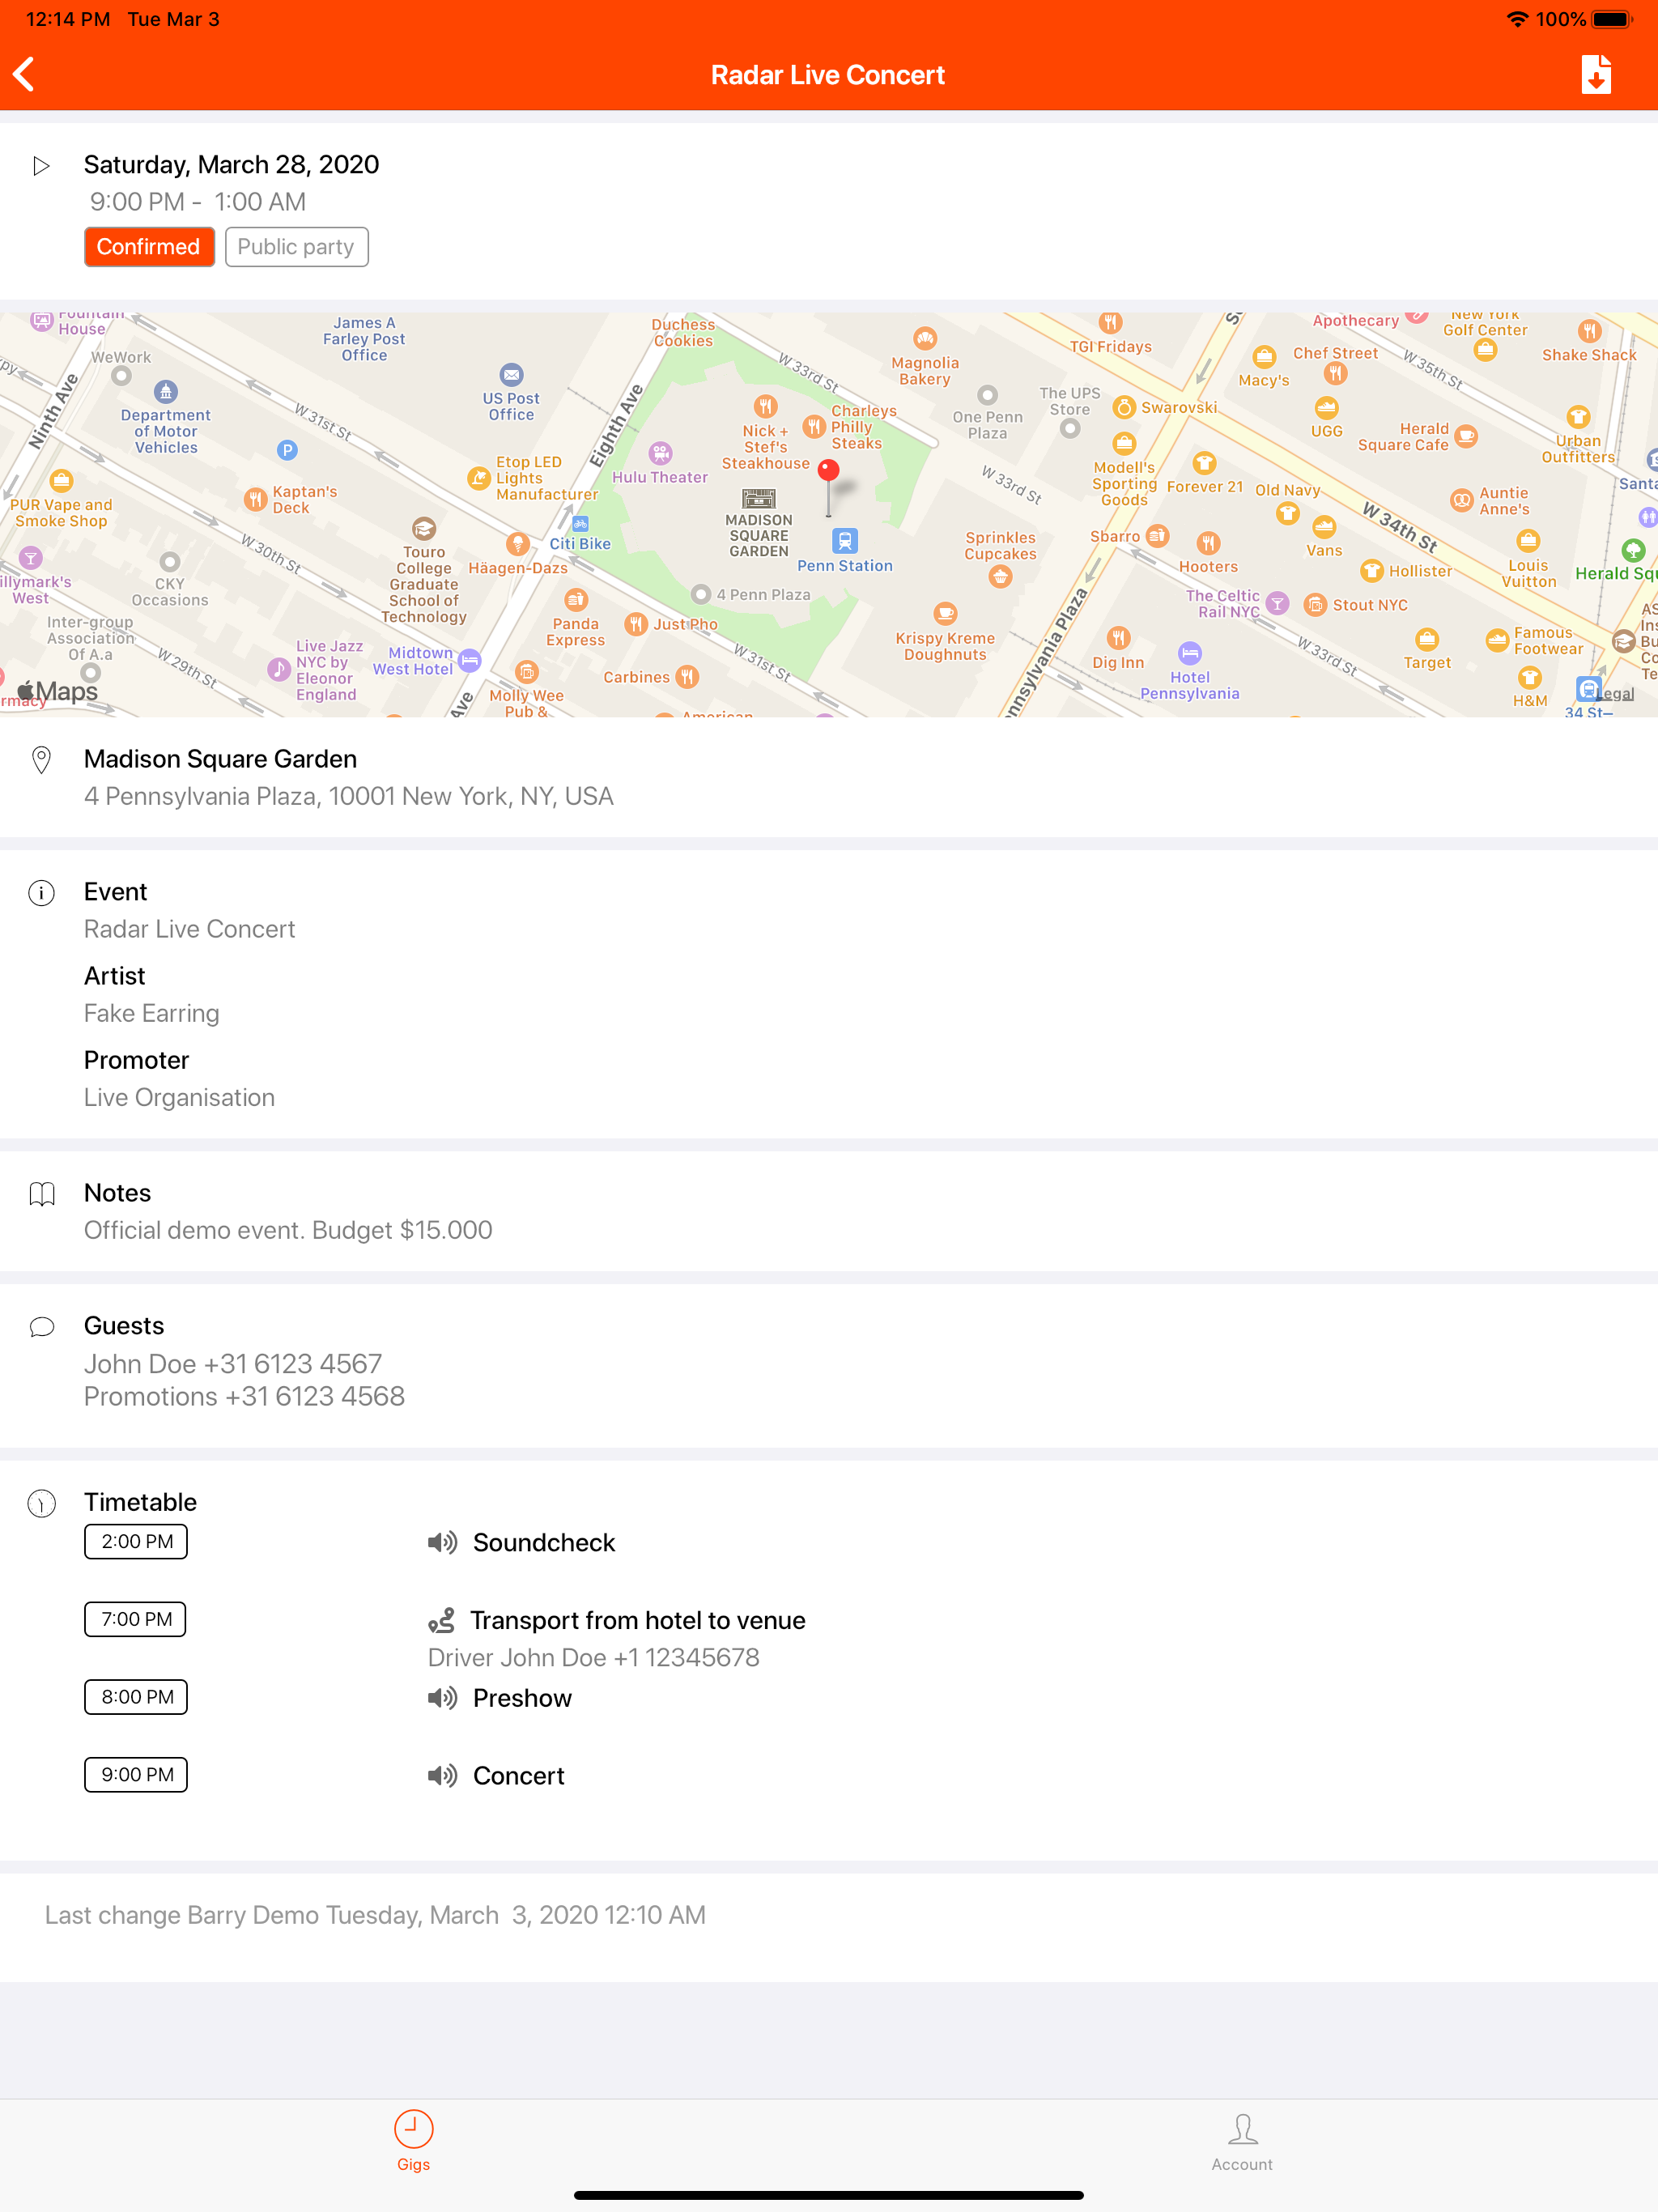The width and height of the screenshot is (1658, 2212).
Task: Tap the Sprinkles Cupcakes icon on map
Action: pos(1000,577)
